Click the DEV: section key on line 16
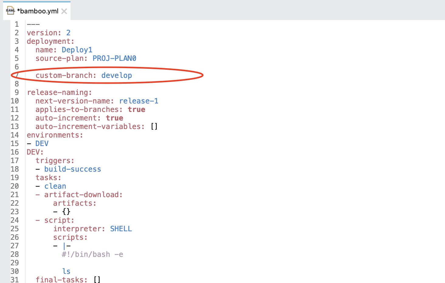 (35, 152)
